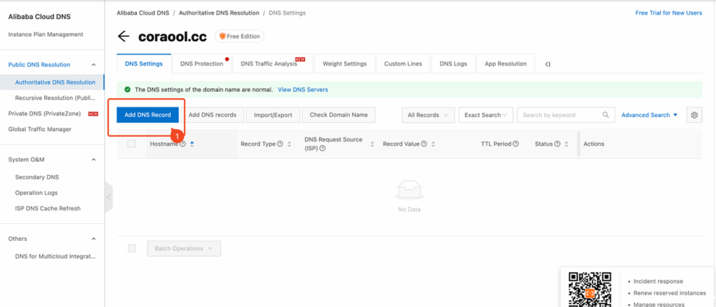Open Recursive Resolution in sidebar
Viewport: 716px width, 307px height.
[x=55, y=98]
